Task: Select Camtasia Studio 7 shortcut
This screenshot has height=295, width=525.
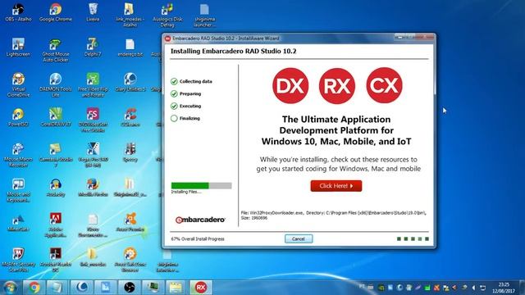Action: tap(56, 155)
